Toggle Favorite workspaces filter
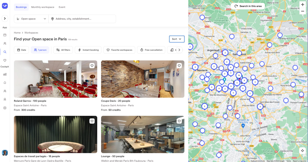This screenshot has width=308, height=162. click(119, 50)
